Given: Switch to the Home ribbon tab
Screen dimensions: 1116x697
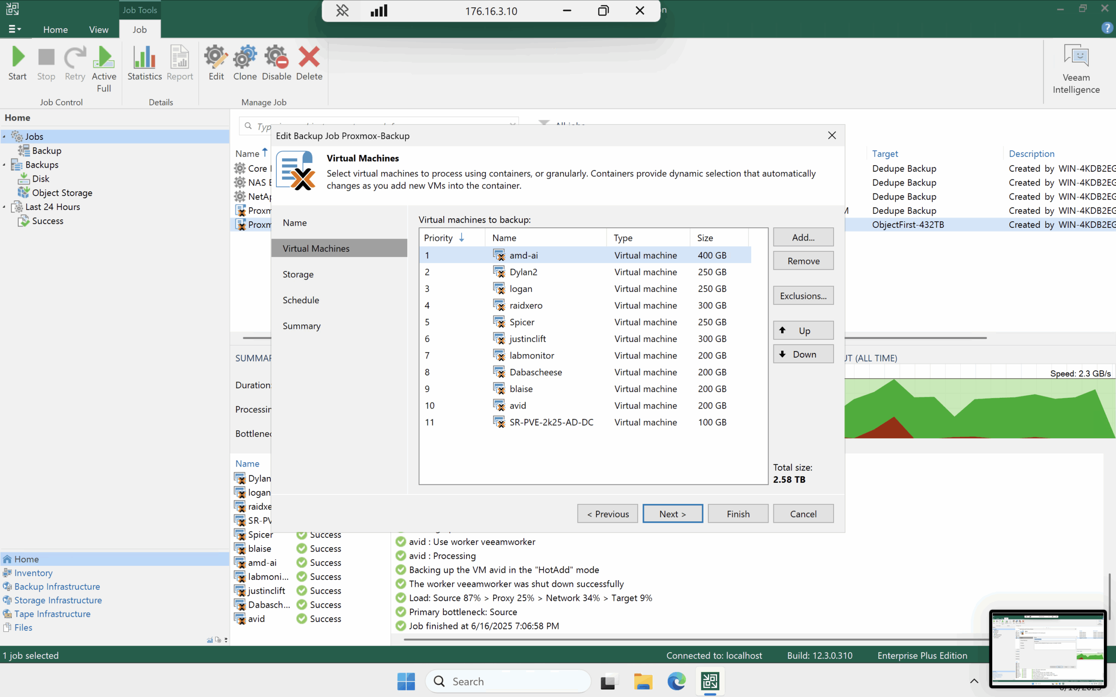Looking at the screenshot, I should (x=55, y=30).
